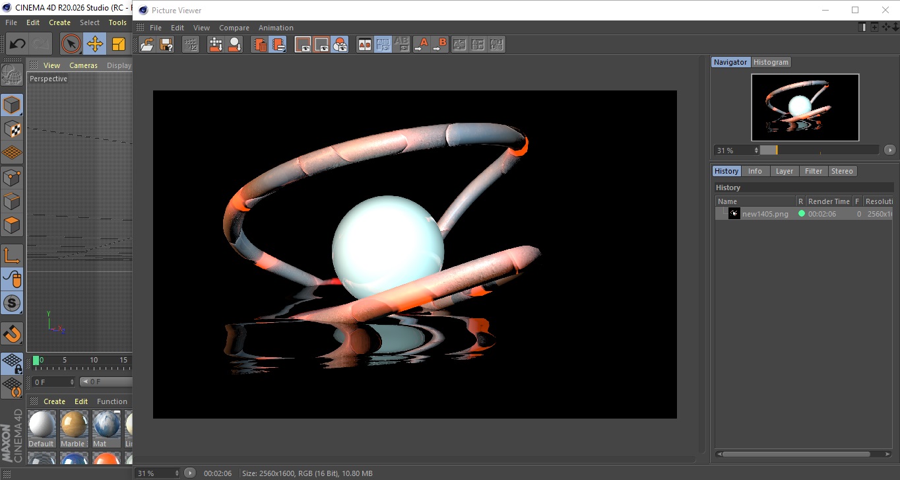Click the Save As disk icon

click(x=166, y=44)
